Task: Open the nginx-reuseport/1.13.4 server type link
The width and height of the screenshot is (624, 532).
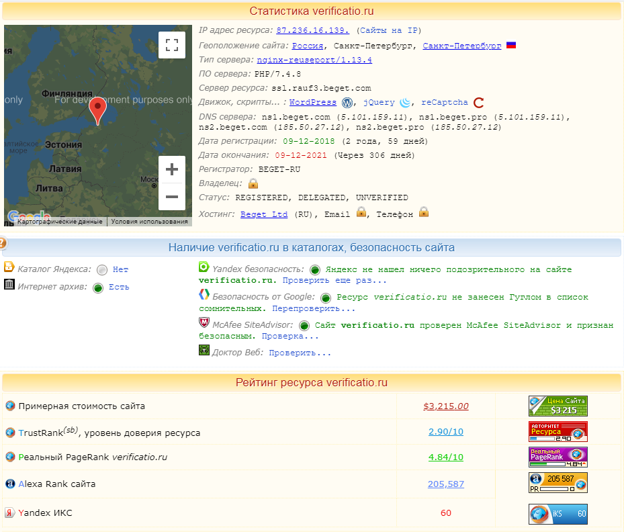Action: [x=314, y=60]
